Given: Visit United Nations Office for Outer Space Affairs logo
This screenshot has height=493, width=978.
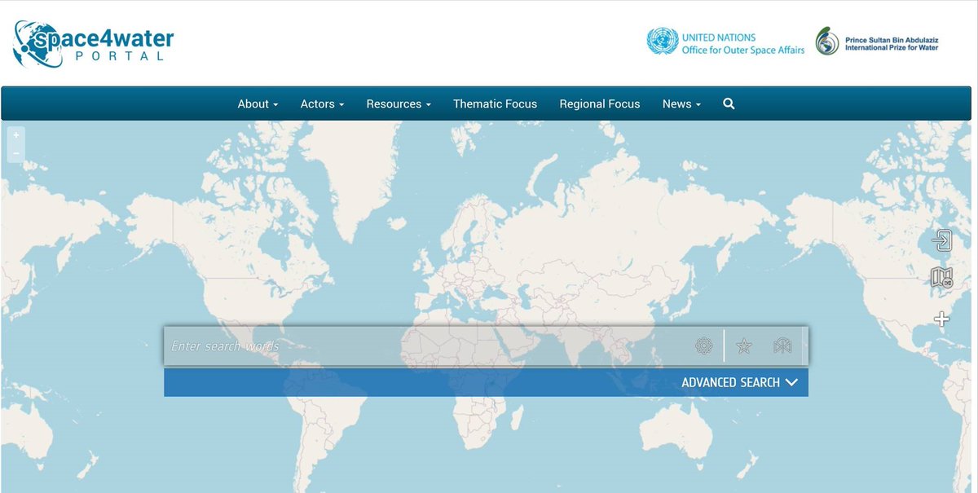Looking at the screenshot, I should [x=725, y=42].
